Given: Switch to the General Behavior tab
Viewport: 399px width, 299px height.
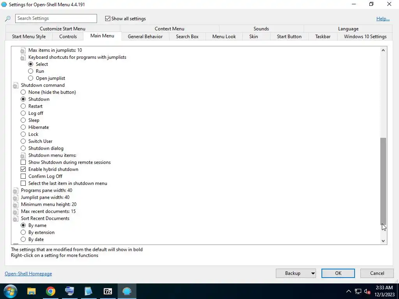Looking at the screenshot, I should (x=145, y=37).
